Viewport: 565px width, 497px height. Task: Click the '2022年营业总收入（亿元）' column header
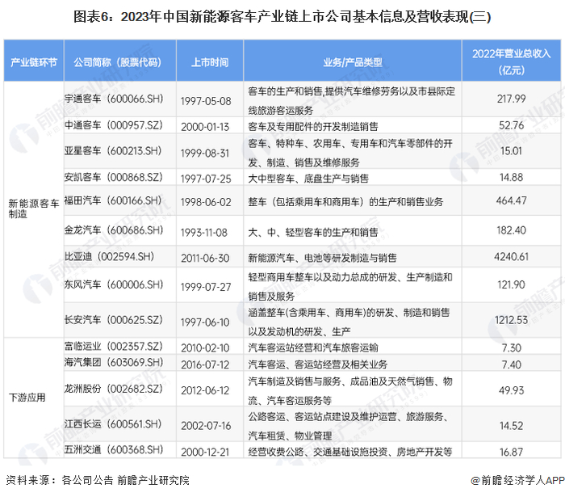[511, 61]
